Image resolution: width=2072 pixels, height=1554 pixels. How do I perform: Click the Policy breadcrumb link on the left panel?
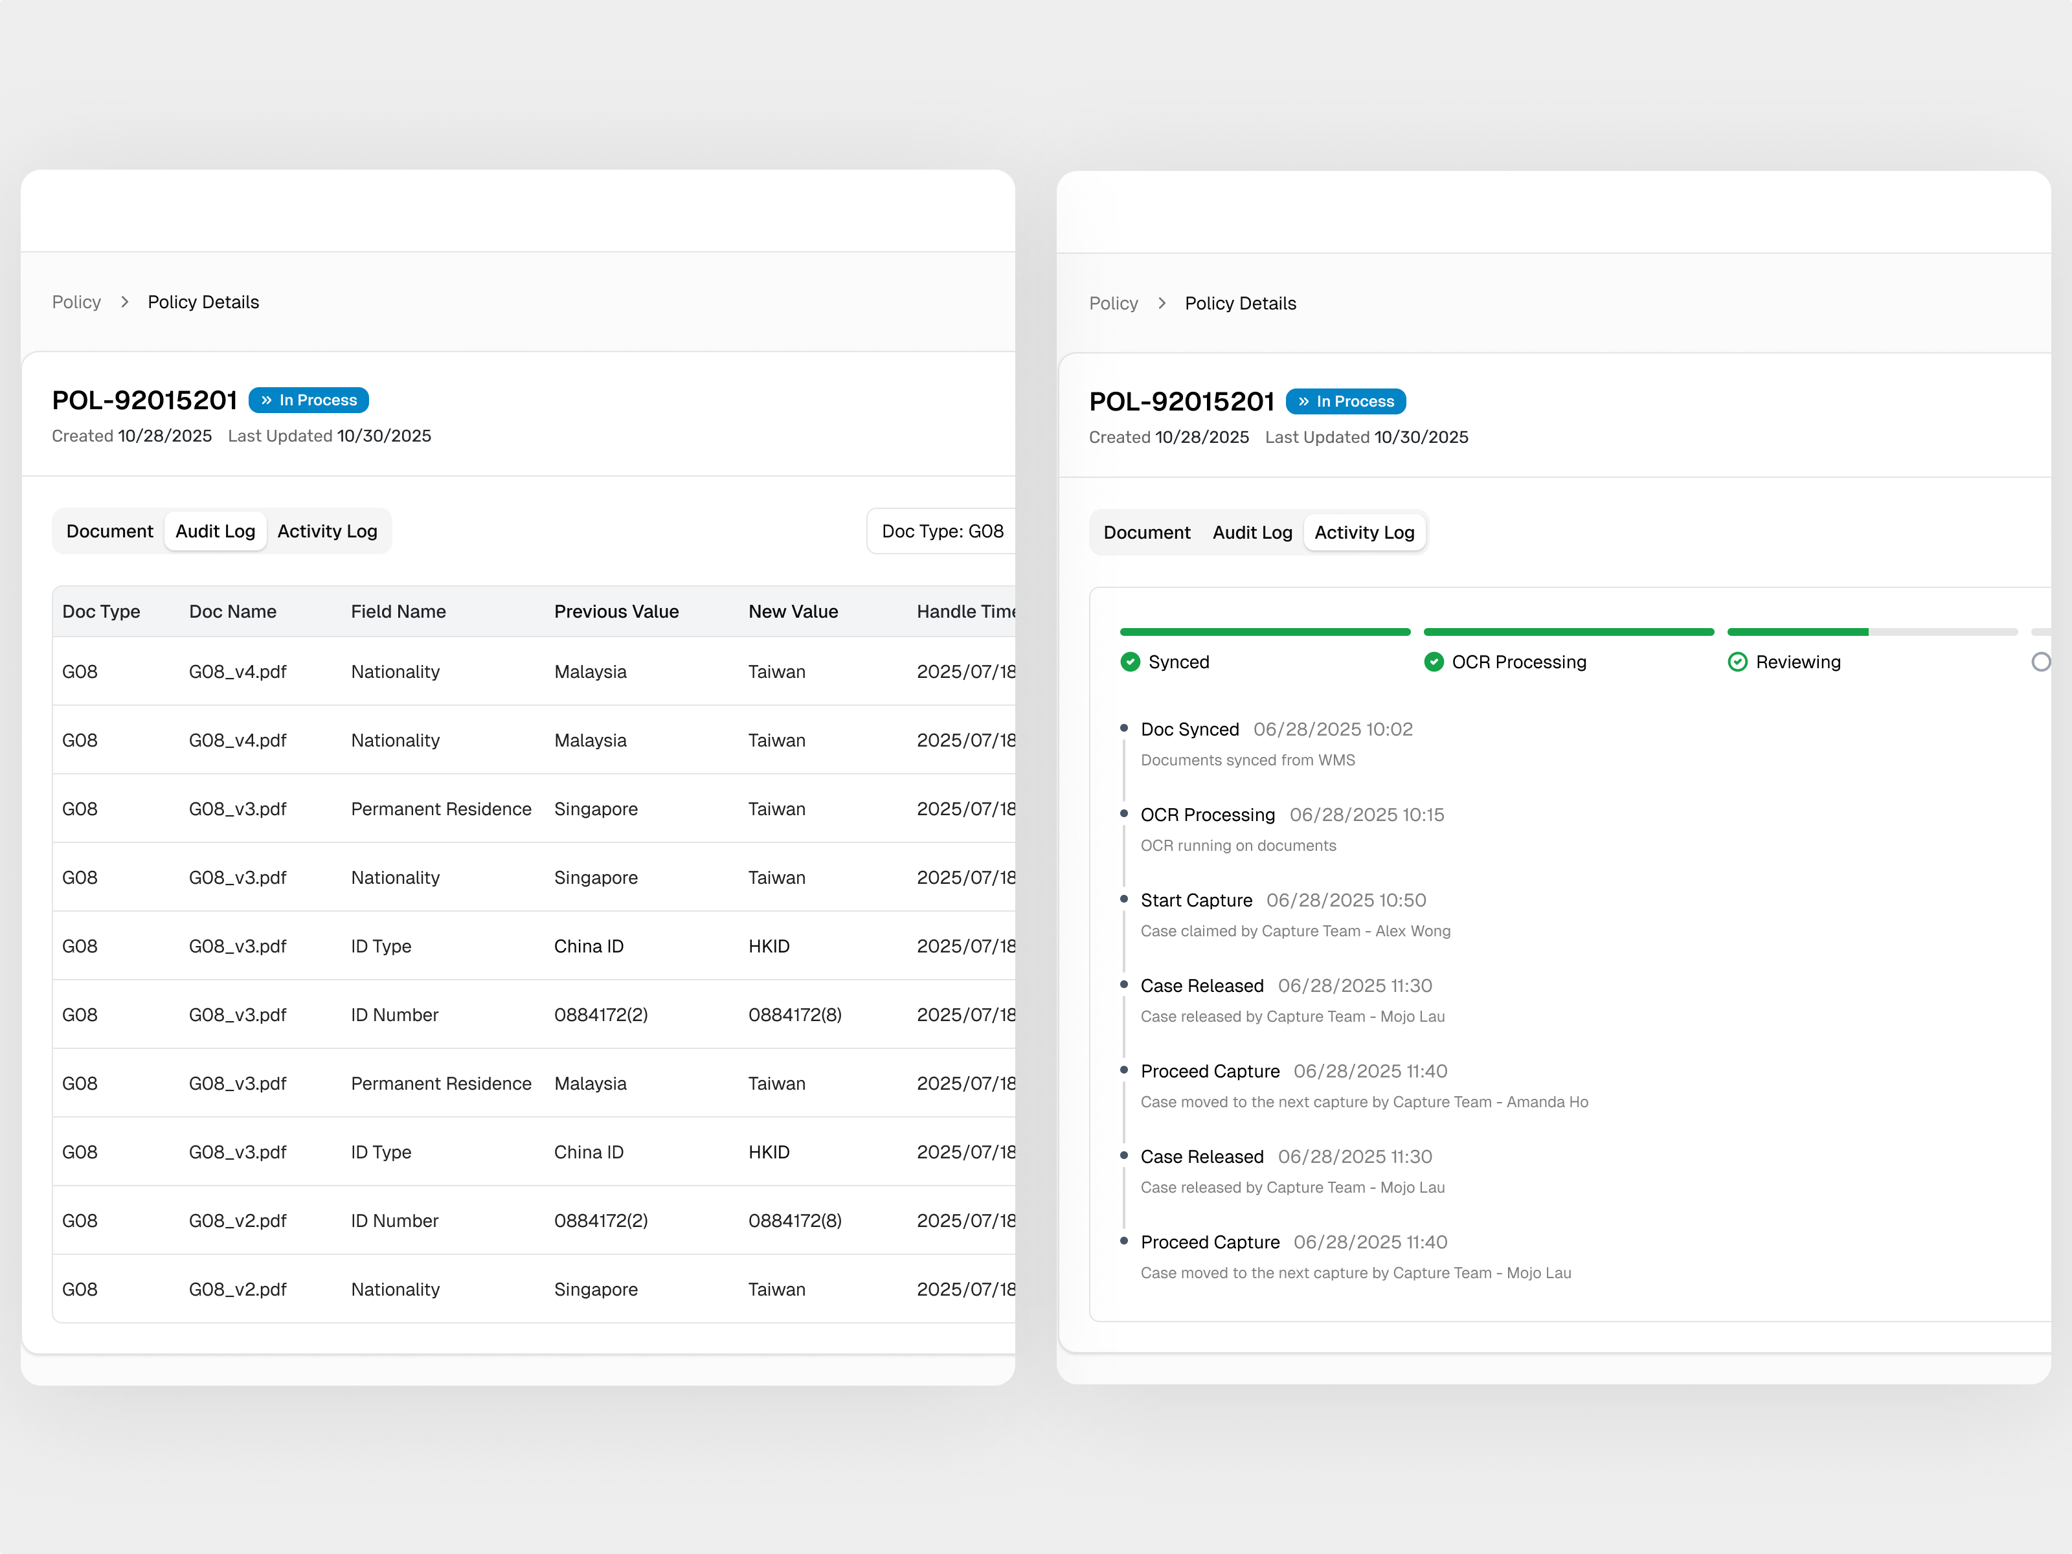[x=76, y=302]
